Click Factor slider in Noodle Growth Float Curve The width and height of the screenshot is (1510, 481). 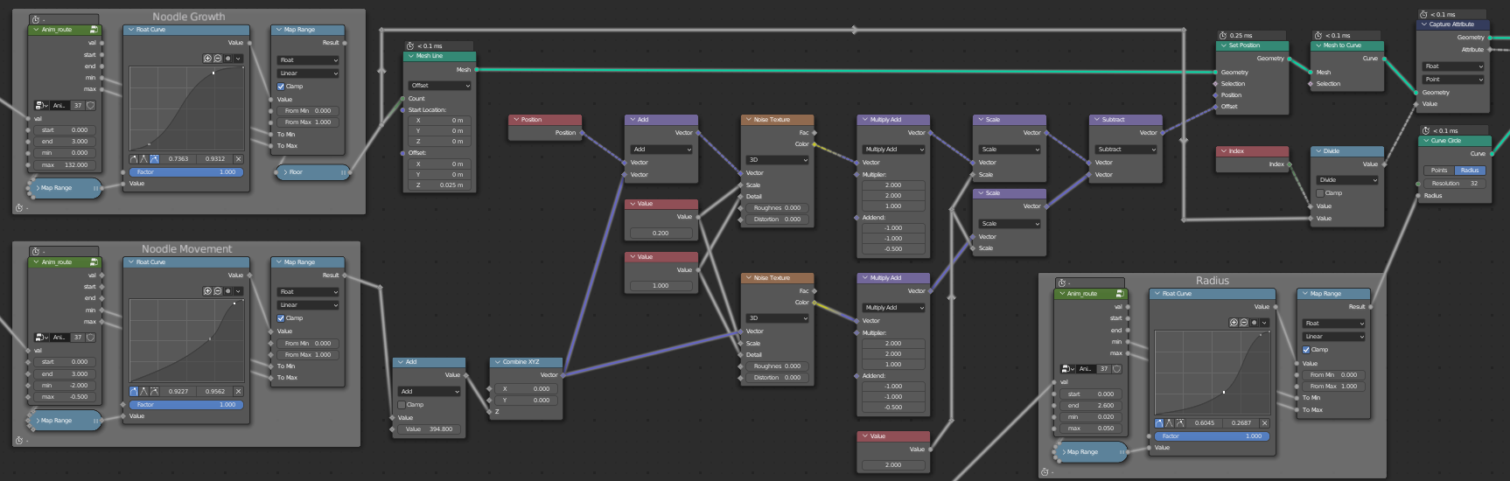185,172
